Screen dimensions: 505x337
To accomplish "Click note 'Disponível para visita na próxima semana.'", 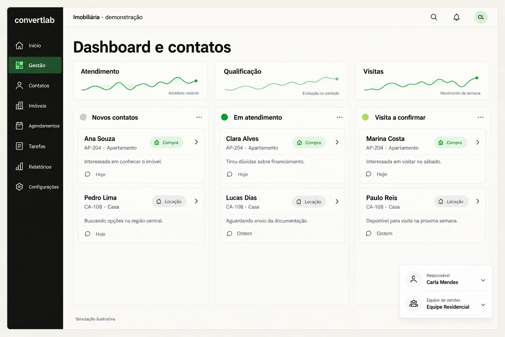I will [412, 221].
